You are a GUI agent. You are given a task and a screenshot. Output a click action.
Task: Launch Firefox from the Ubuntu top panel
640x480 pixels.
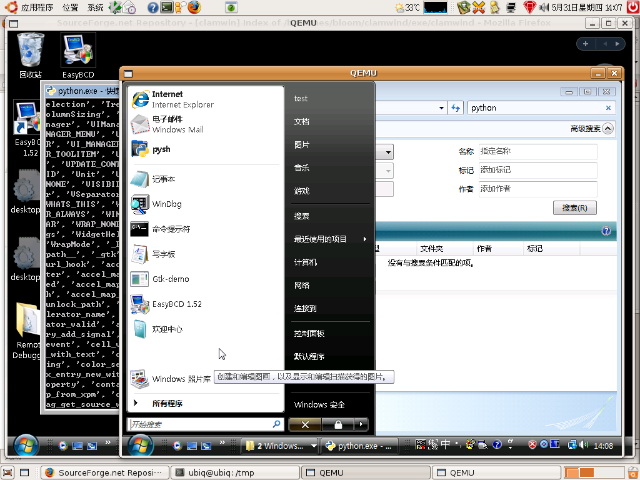click(195, 7)
